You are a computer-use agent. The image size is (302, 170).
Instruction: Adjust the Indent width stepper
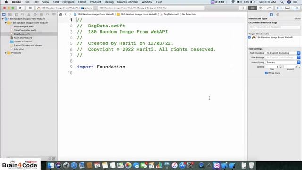(x=299, y=67)
